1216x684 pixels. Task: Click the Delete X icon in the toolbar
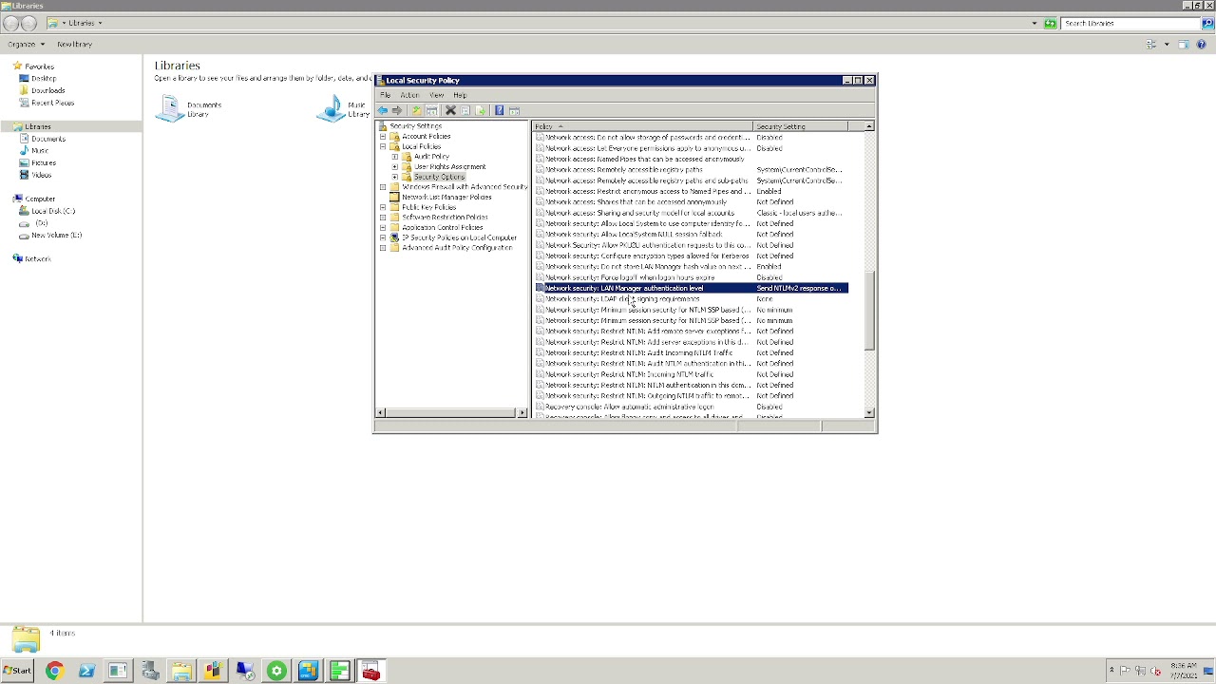tap(450, 110)
